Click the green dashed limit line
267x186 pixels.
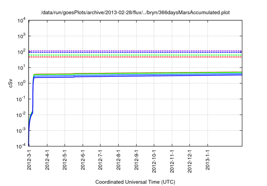pos(135,55)
